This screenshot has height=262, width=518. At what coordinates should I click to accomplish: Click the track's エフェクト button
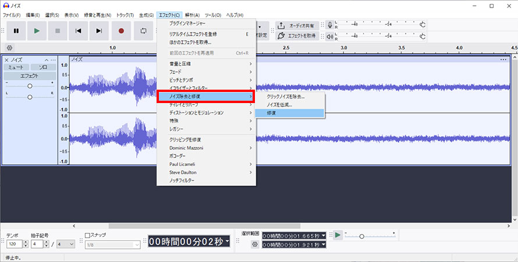(x=30, y=76)
